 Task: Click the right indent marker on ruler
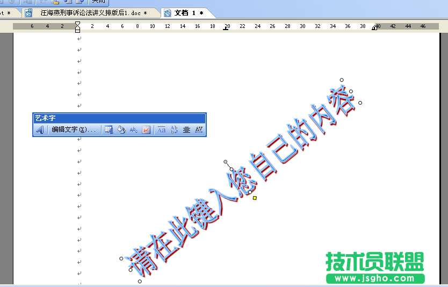374,28
